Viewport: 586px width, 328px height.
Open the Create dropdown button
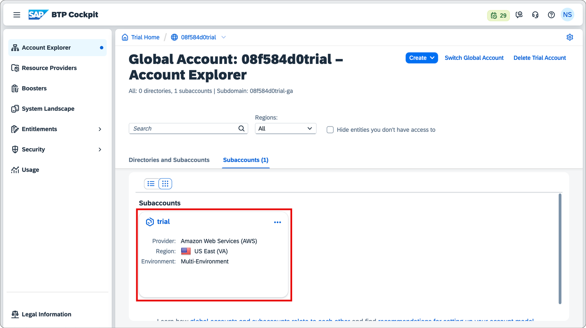coord(422,58)
